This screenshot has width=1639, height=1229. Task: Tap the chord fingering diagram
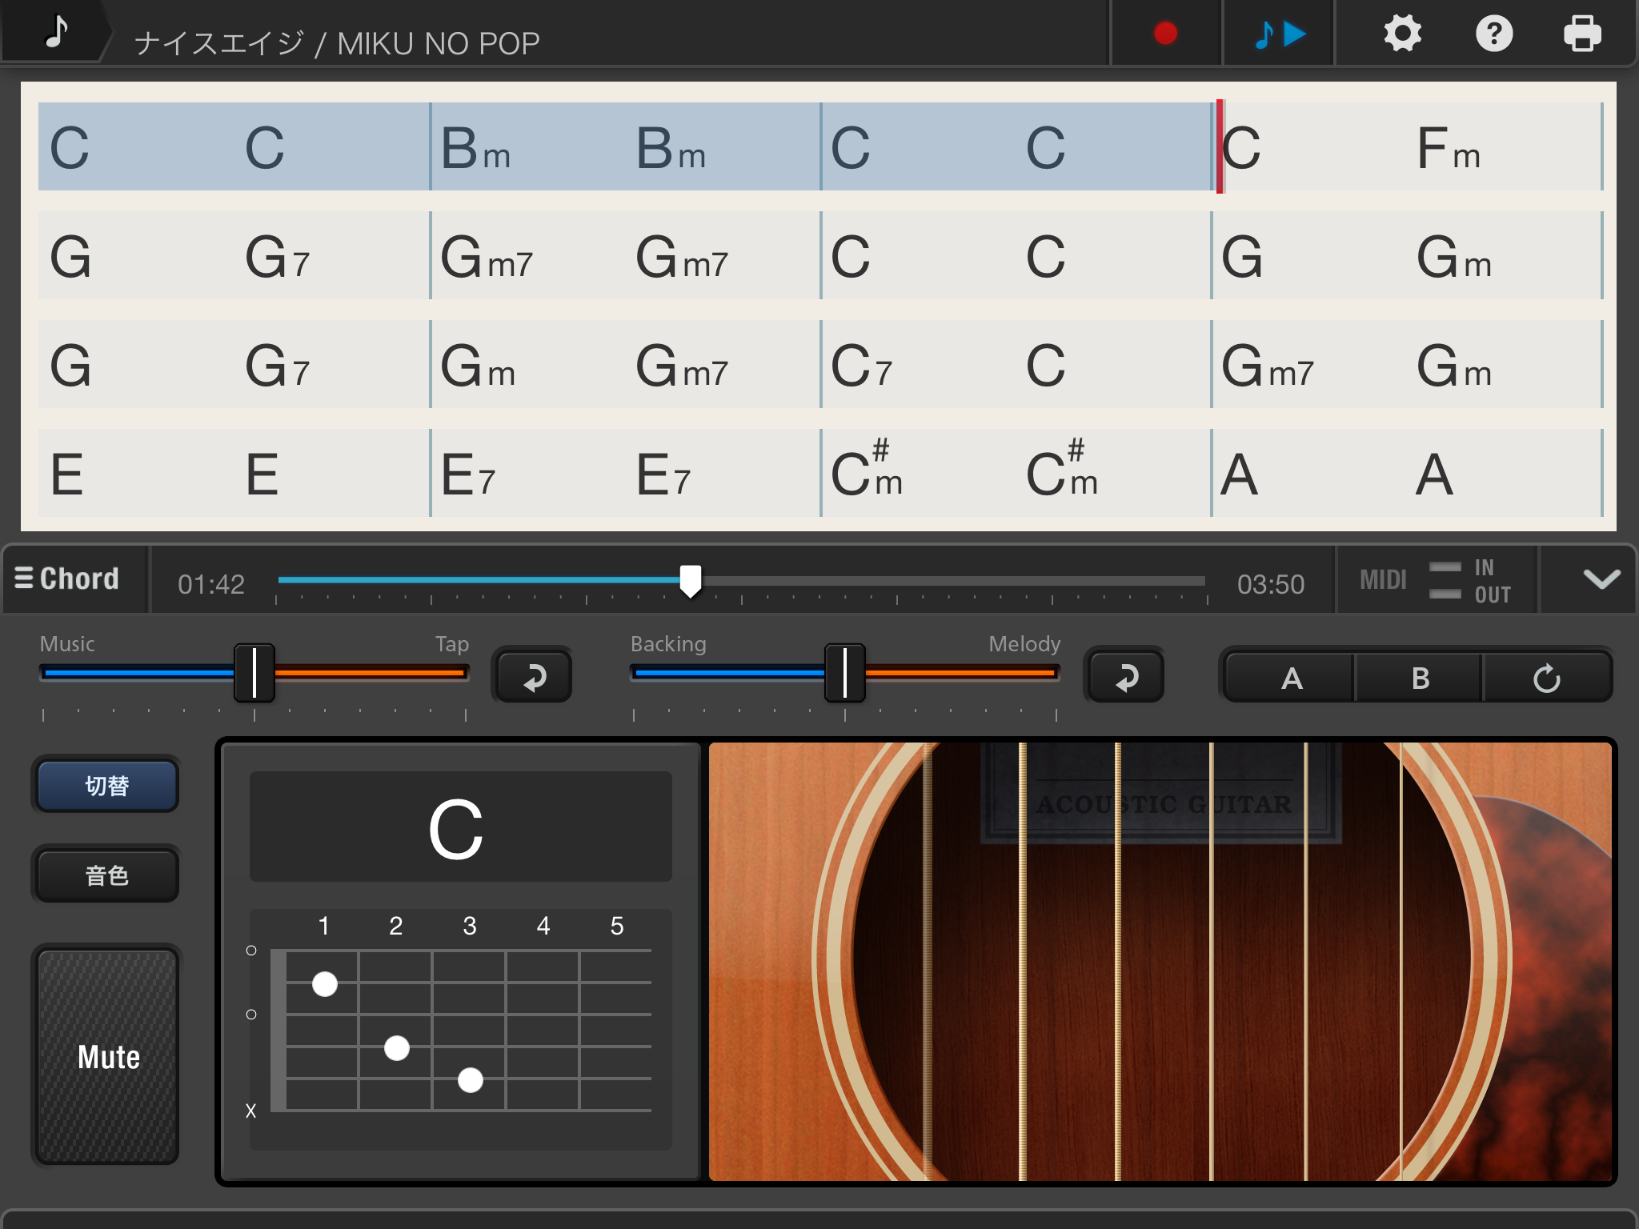point(460,1030)
